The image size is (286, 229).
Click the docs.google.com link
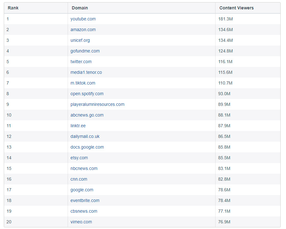point(87,147)
